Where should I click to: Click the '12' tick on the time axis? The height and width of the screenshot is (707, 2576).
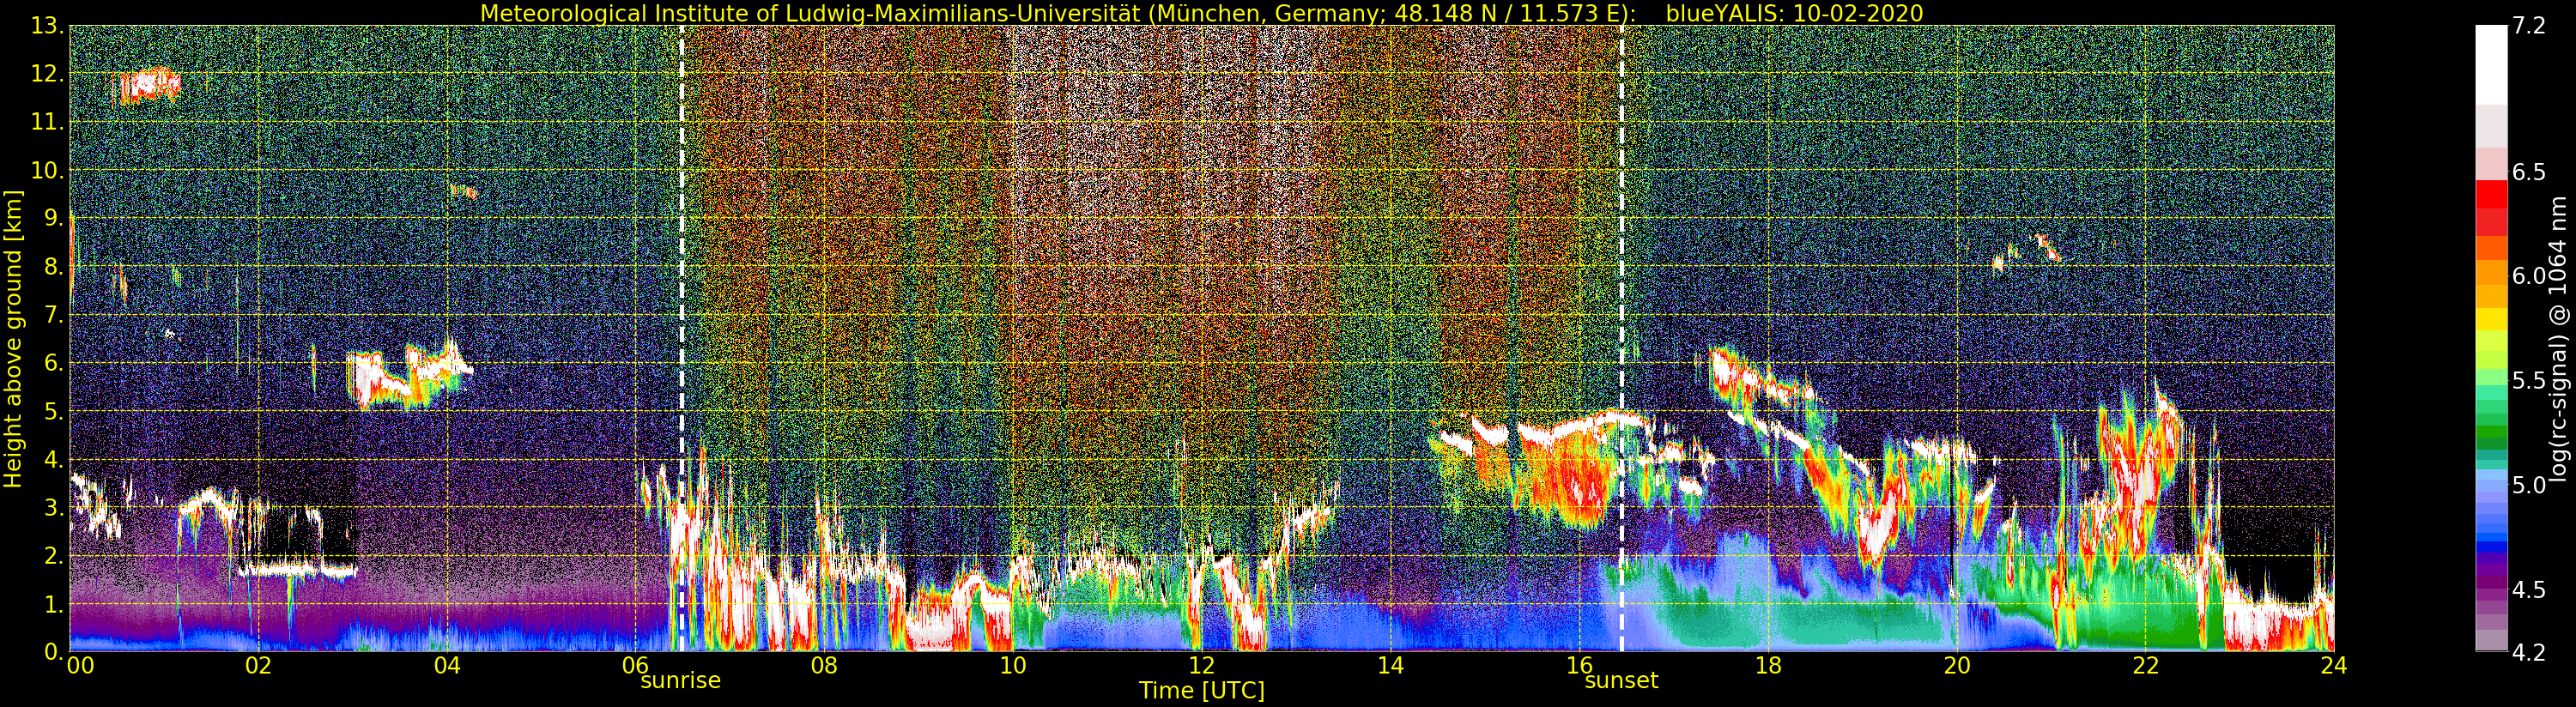(x=1202, y=665)
